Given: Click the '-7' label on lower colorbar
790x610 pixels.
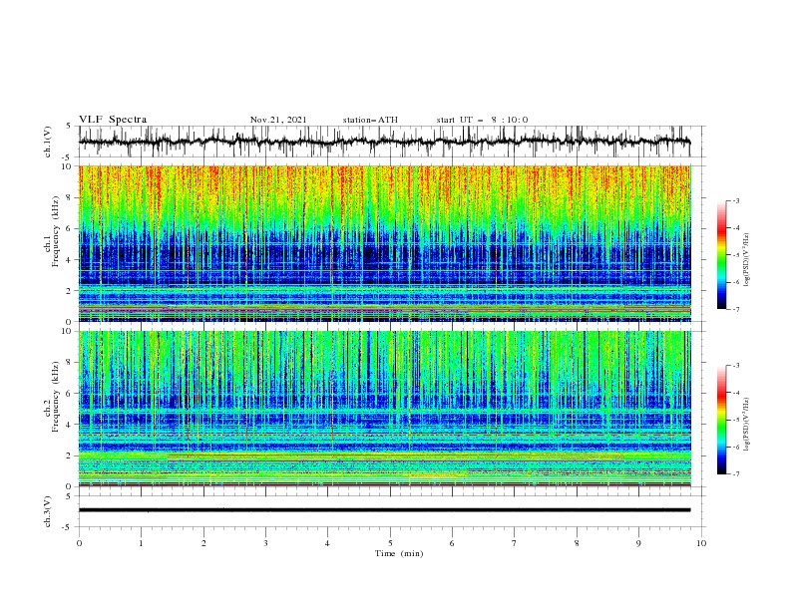Looking at the screenshot, I should (x=736, y=473).
